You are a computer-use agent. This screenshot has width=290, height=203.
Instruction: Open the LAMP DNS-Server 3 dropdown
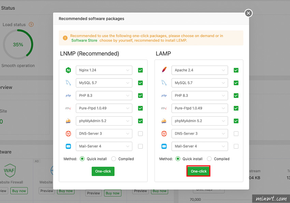coord(200,134)
